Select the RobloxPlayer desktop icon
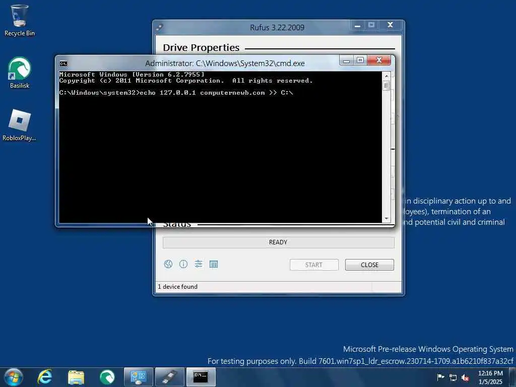Viewport: 516px width, 387px height. [20, 125]
